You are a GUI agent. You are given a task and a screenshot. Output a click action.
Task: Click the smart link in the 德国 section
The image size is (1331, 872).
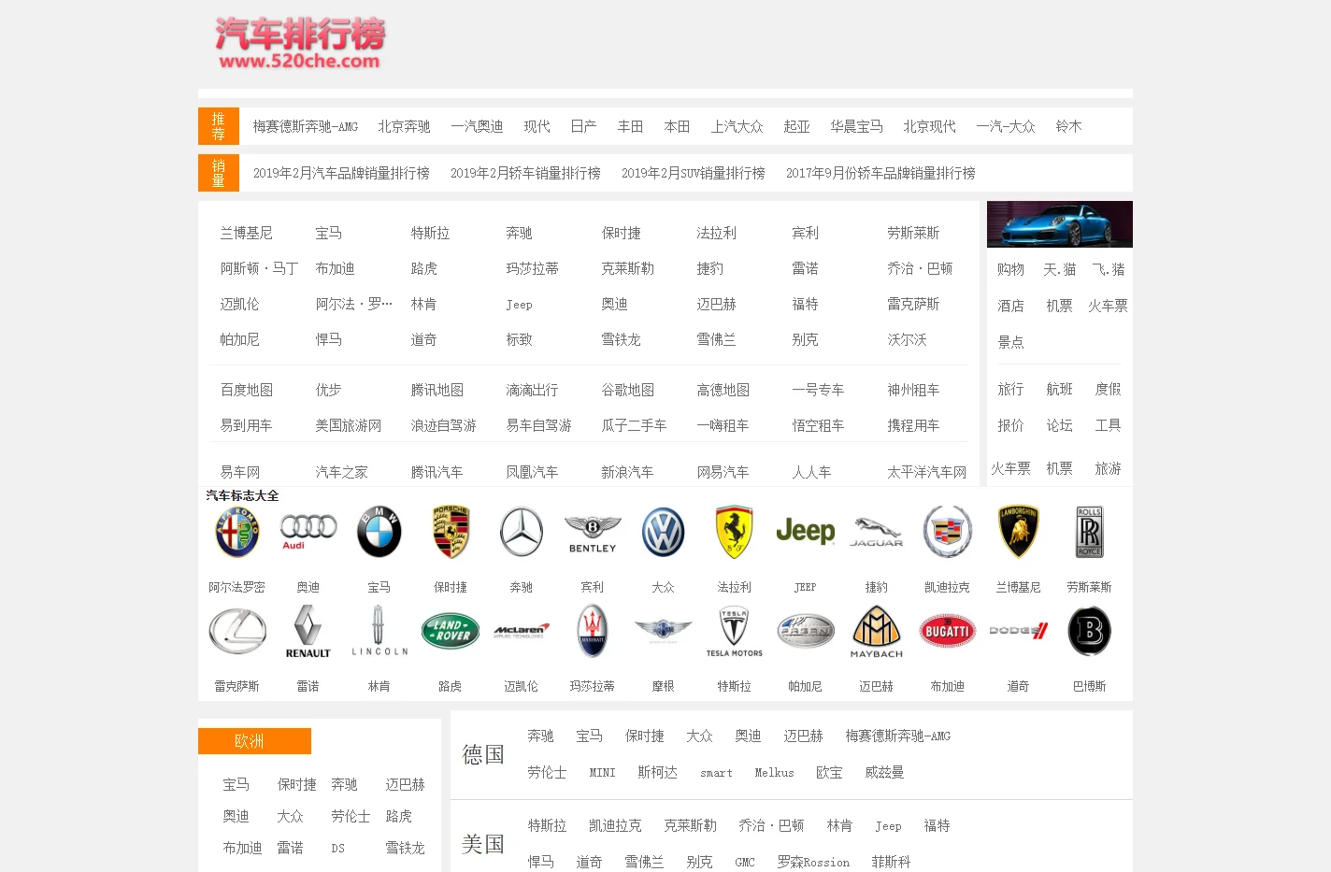(x=716, y=773)
